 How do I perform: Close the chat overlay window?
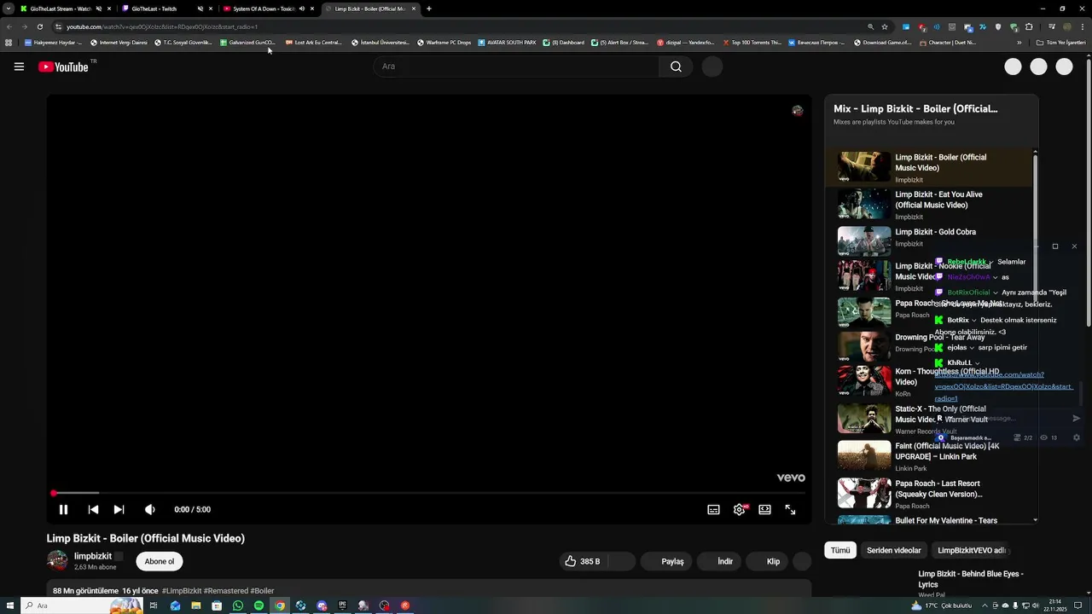[x=1074, y=246]
